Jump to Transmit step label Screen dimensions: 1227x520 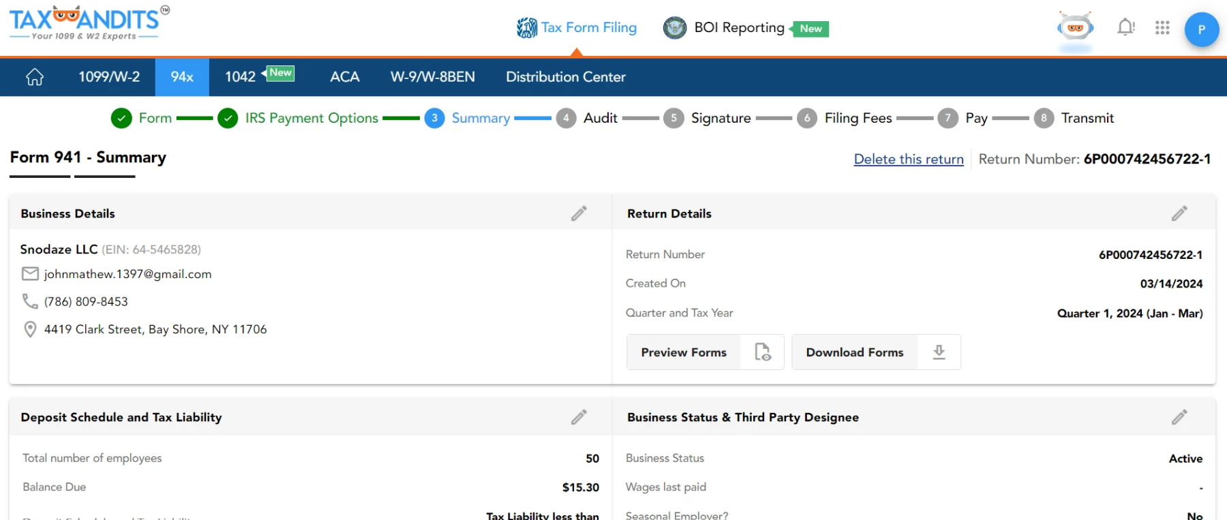click(1087, 118)
